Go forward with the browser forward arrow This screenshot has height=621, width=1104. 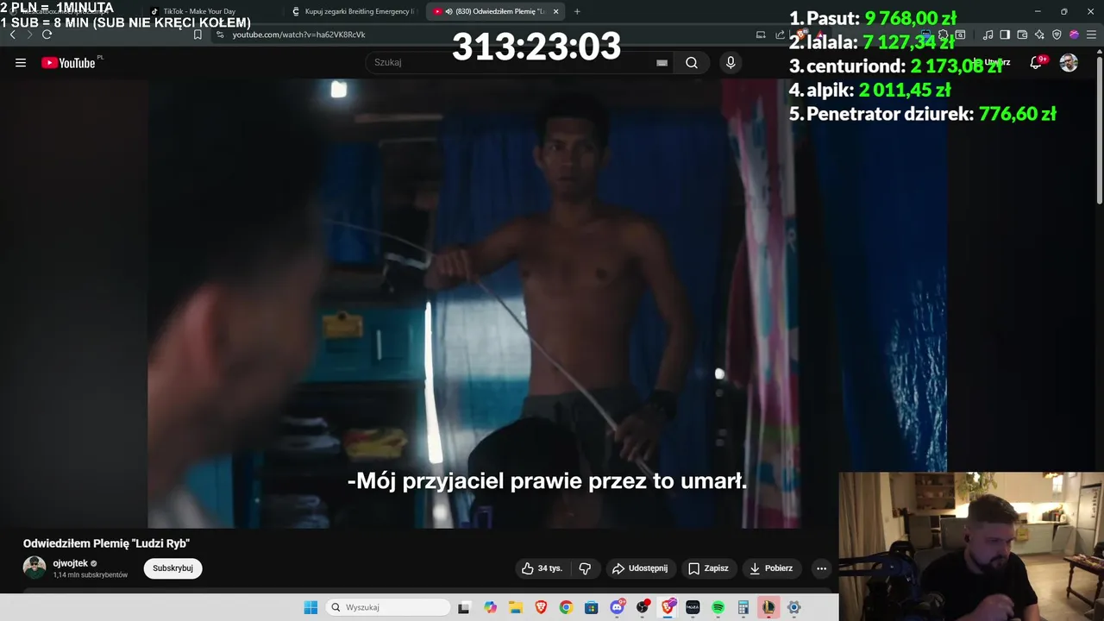[29, 34]
